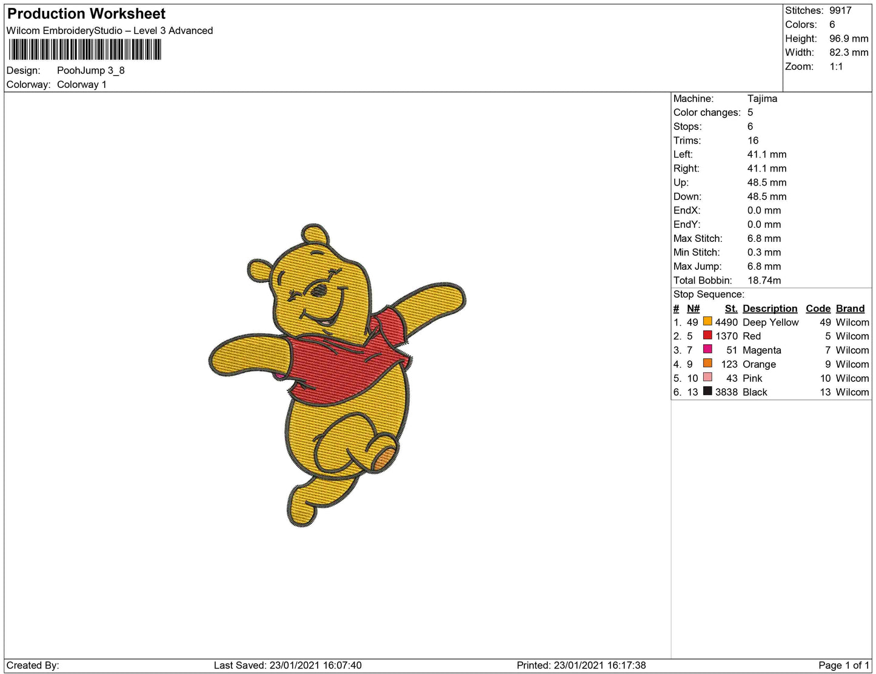Image resolution: width=876 pixels, height=674 pixels.
Task: Click the 'N#' column header
Action: [x=693, y=309]
